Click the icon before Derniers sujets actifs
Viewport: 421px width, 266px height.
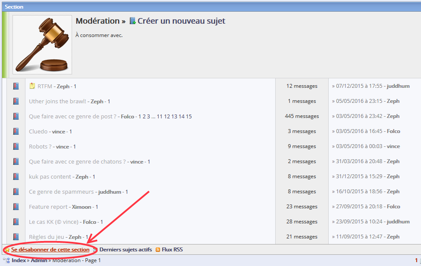pyautogui.click(x=95, y=250)
